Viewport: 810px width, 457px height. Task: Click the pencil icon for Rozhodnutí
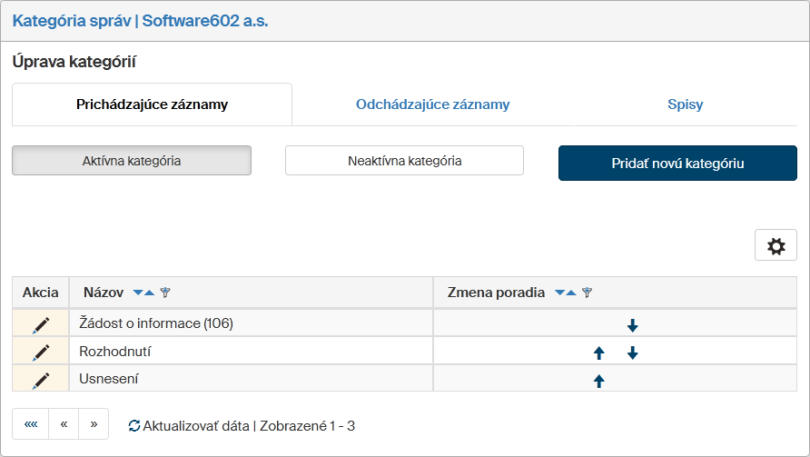(x=41, y=352)
